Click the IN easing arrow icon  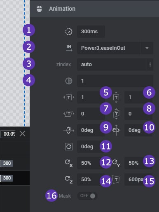coord(69,48)
